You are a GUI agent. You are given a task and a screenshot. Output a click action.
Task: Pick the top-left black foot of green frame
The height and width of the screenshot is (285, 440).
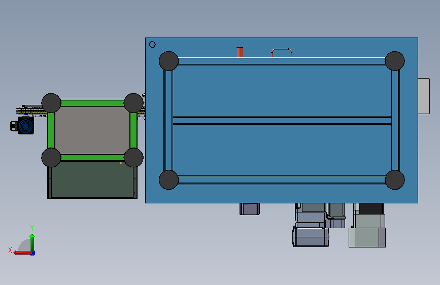(51, 103)
